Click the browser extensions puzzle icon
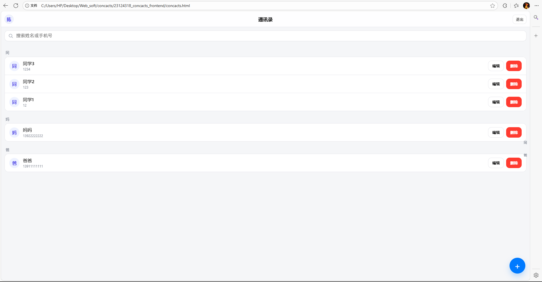Screen dimensions: 542x282 point(505,6)
